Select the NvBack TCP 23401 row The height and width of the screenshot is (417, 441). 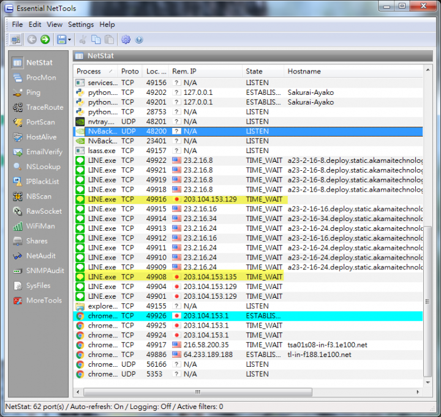click(x=248, y=141)
